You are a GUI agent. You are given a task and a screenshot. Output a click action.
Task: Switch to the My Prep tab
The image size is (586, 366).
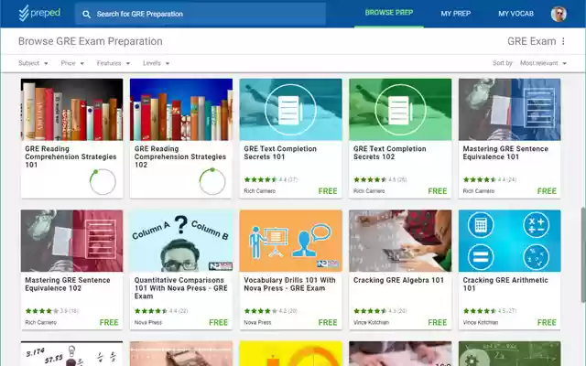pos(456,14)
